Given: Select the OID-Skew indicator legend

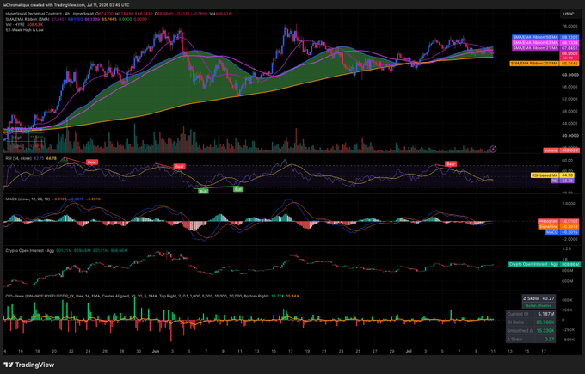Looking at the screenshot, I should tap(137, 296).
